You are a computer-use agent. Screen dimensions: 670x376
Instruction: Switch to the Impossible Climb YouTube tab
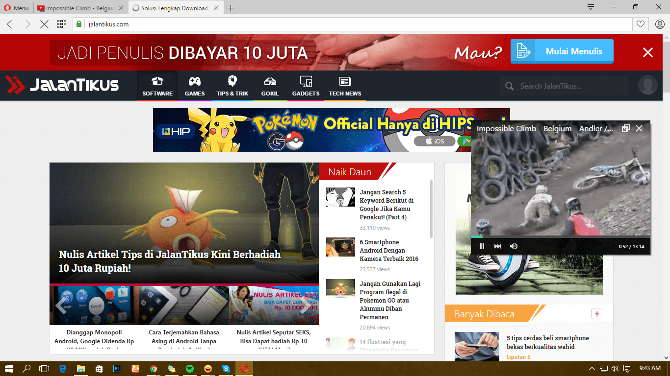81,8
